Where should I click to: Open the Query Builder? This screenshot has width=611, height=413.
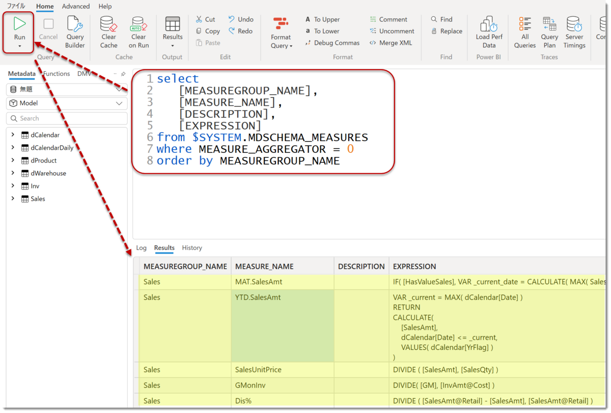pyautogui.click(x=75, y=32)
